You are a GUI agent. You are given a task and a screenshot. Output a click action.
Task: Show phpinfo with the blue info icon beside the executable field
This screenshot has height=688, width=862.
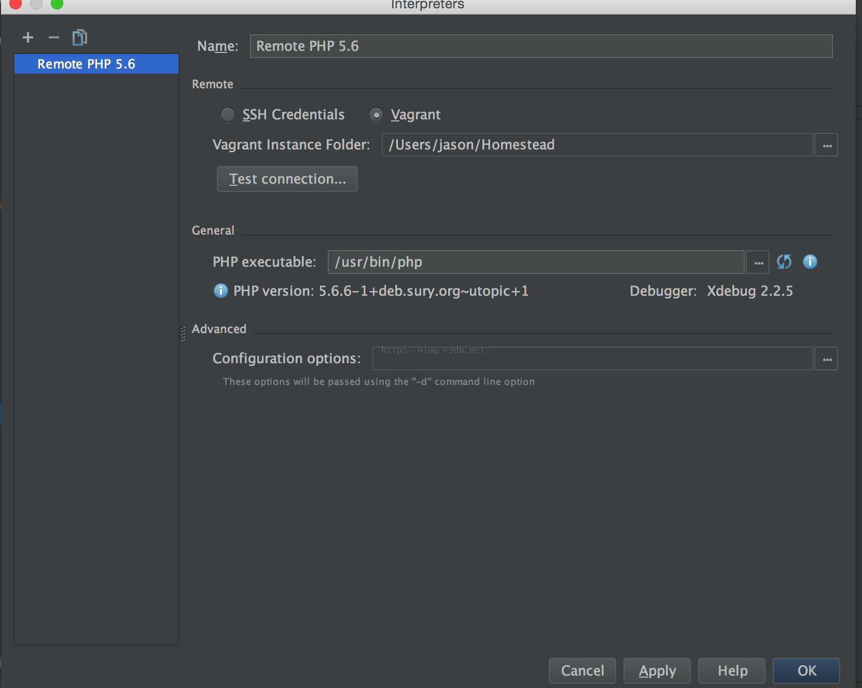pos(810,262)
